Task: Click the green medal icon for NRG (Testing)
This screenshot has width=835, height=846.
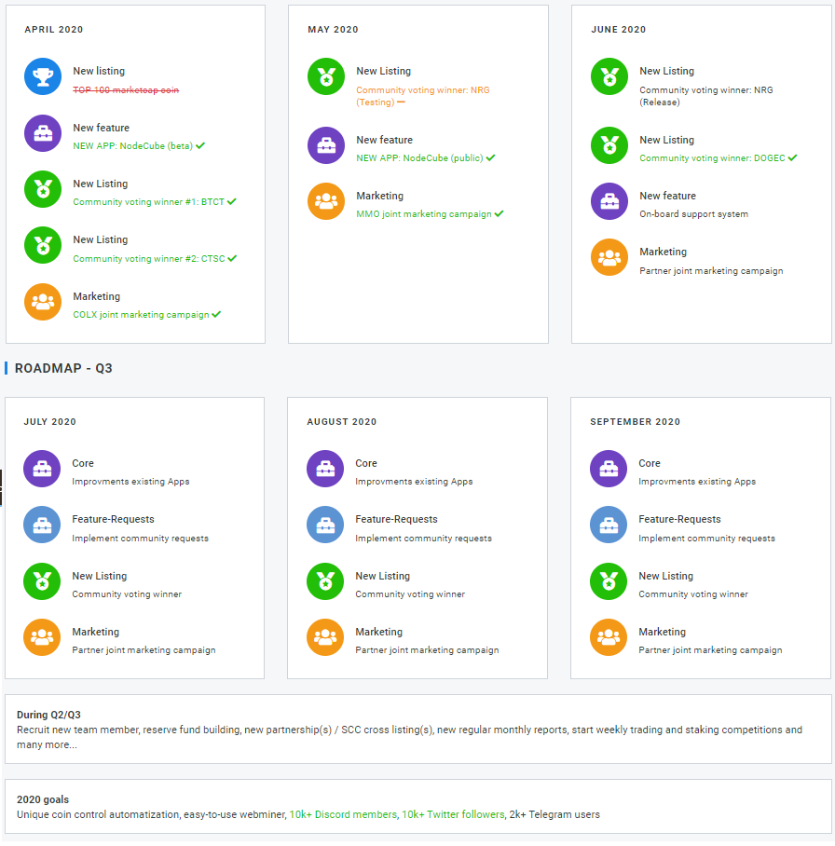Action: [326, 76]
